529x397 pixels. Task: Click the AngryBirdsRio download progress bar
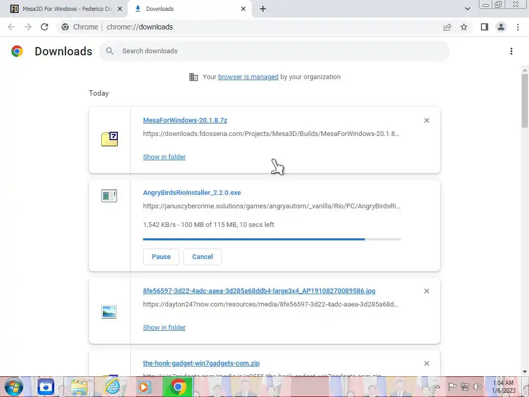point(272,239)
